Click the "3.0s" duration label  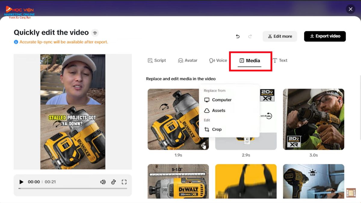313,155
